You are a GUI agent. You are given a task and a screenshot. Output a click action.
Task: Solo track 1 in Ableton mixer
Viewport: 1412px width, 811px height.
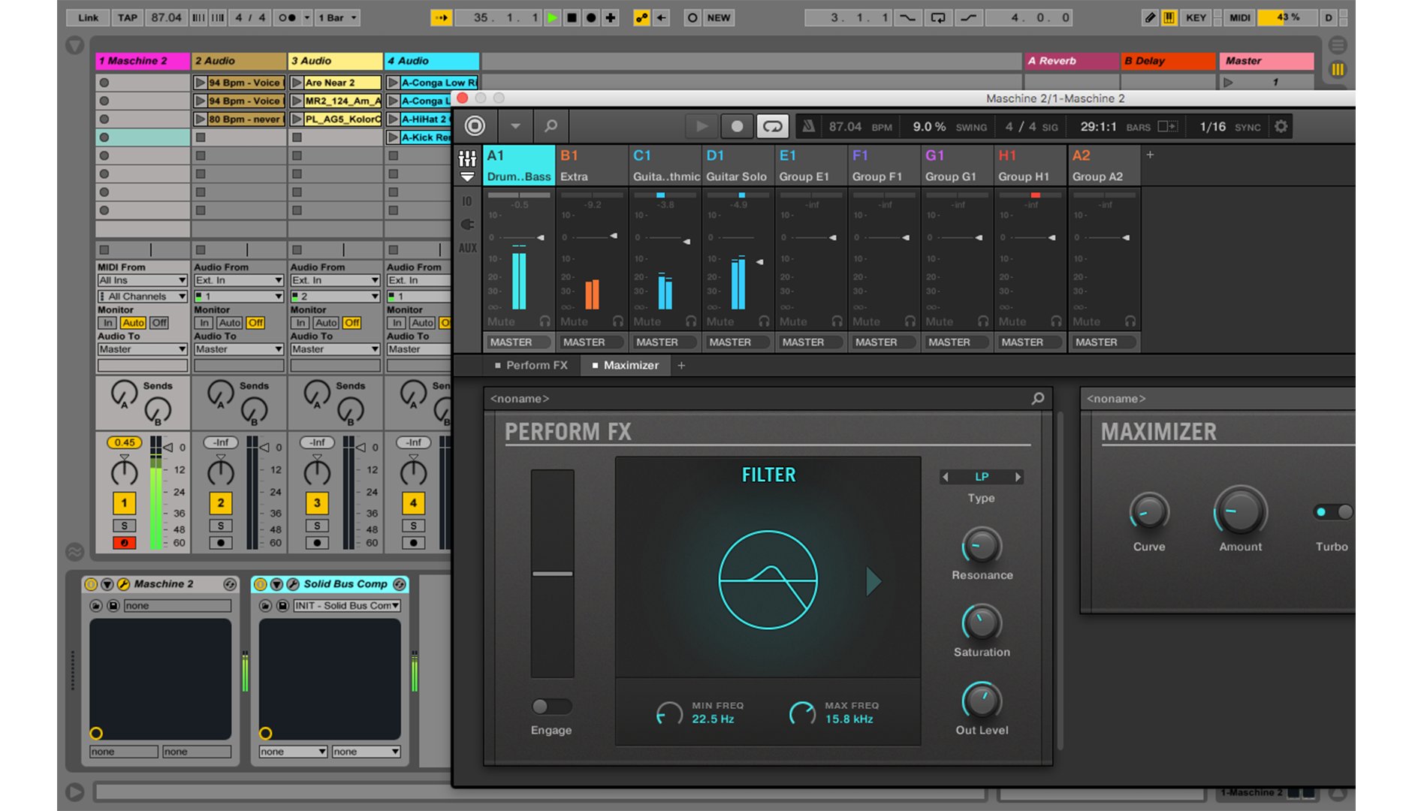(125, 526)
